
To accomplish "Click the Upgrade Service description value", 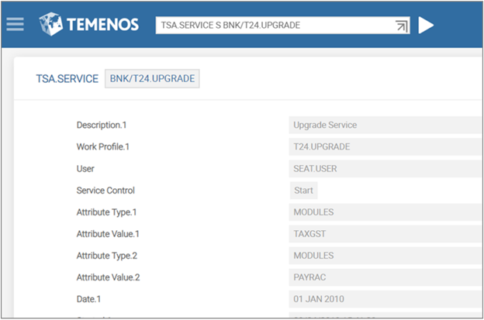I will point(325,125).
